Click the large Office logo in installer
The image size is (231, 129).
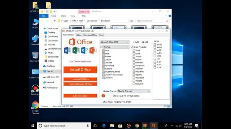click(x=80, y=42)
